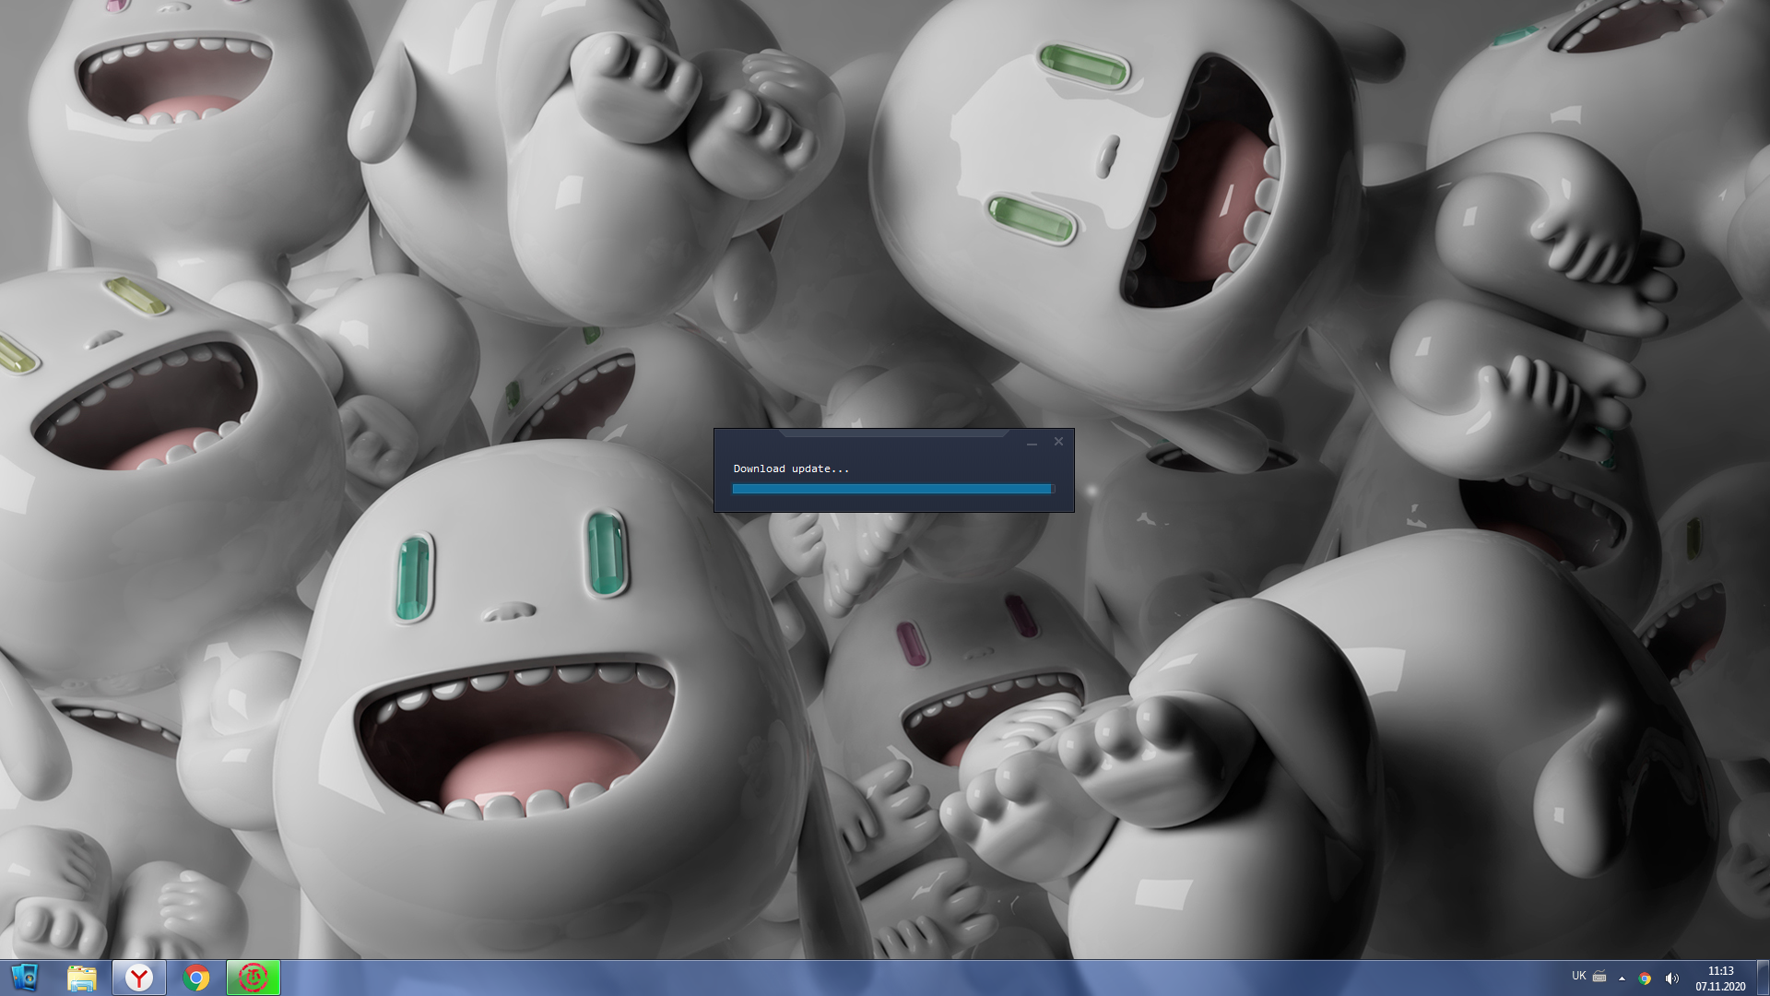Open the Windows Start menu
The width and height of the screenshot is (1770, 996).
click(24, 978)
